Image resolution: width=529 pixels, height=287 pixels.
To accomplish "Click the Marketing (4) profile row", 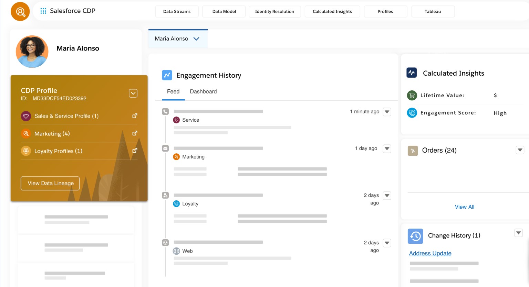I will (79, 133).
